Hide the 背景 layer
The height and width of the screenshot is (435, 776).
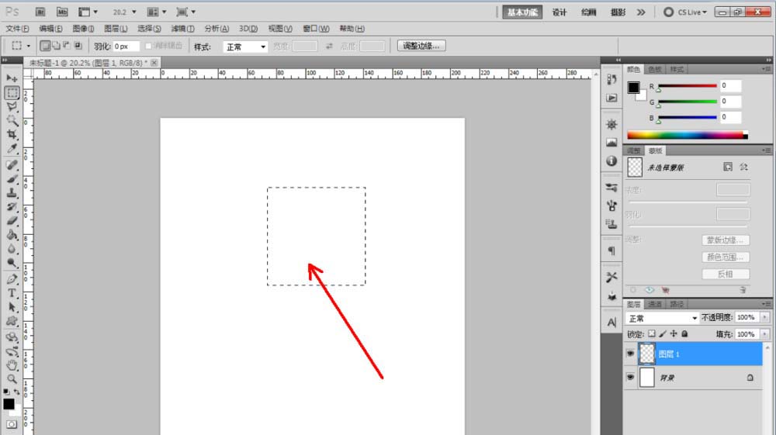pyautogui.click(x=630, y=377)
